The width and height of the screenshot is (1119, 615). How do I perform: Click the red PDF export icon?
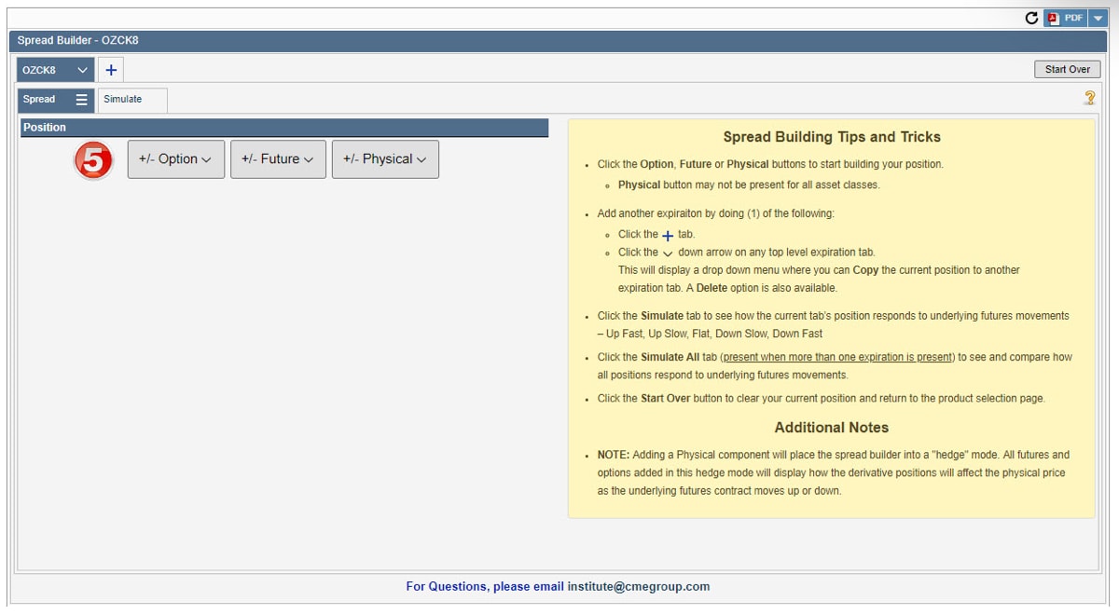point(1054,18)
